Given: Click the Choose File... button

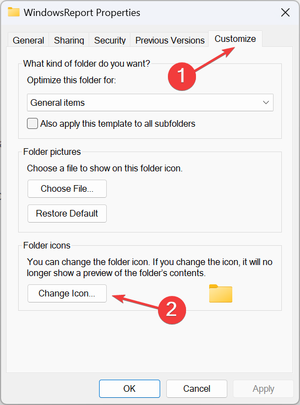Looking at the screenshot, I should click(x=67, y=189).
